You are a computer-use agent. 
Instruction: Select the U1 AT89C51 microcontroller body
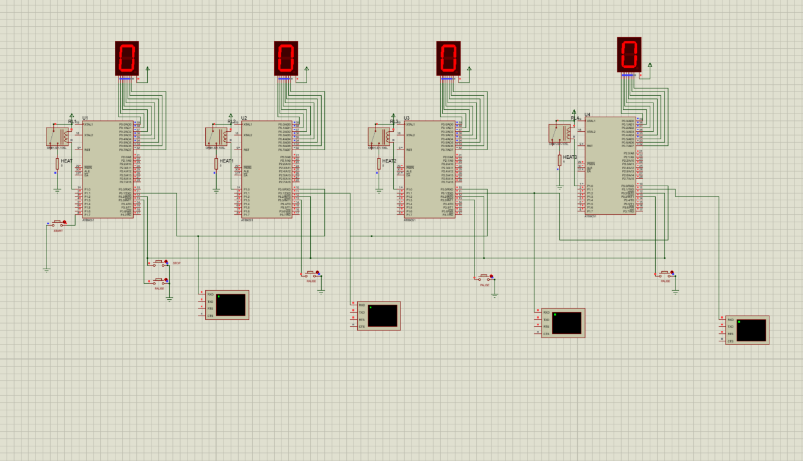(x=107, y=169)
